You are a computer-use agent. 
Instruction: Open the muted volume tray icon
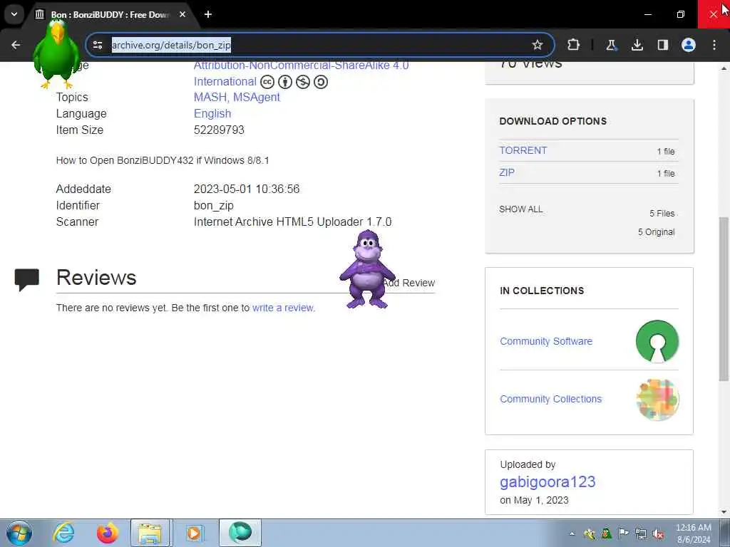(x=658, y=534)
